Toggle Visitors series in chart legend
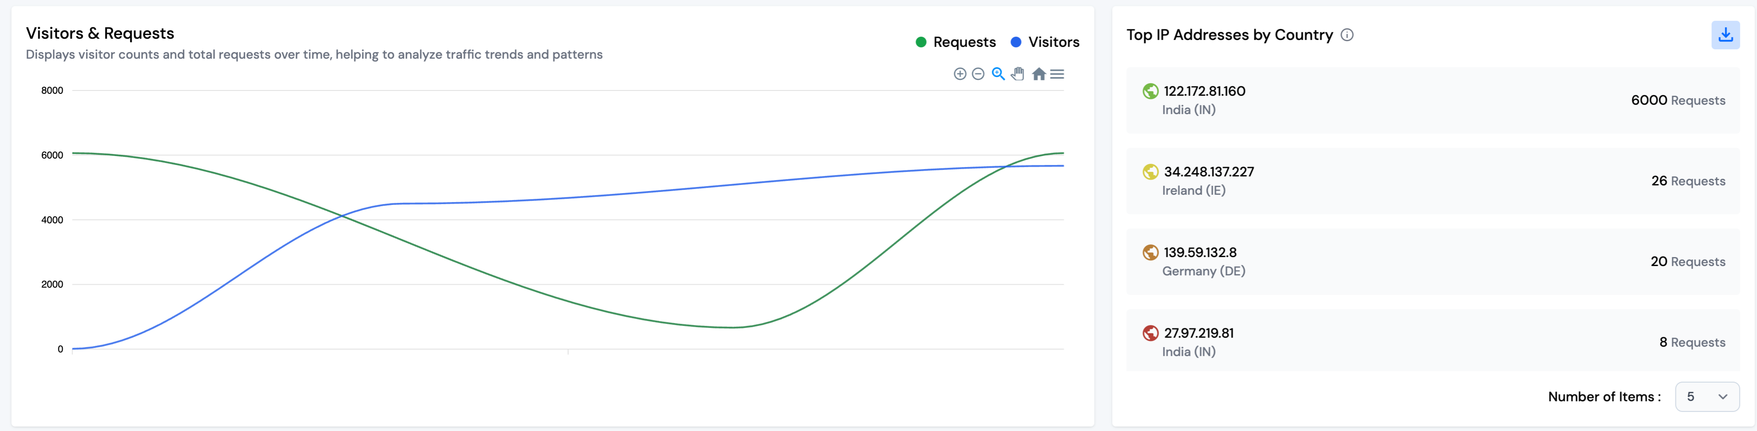Viewport: 1757px width, 431px height. coord(1053,42)
